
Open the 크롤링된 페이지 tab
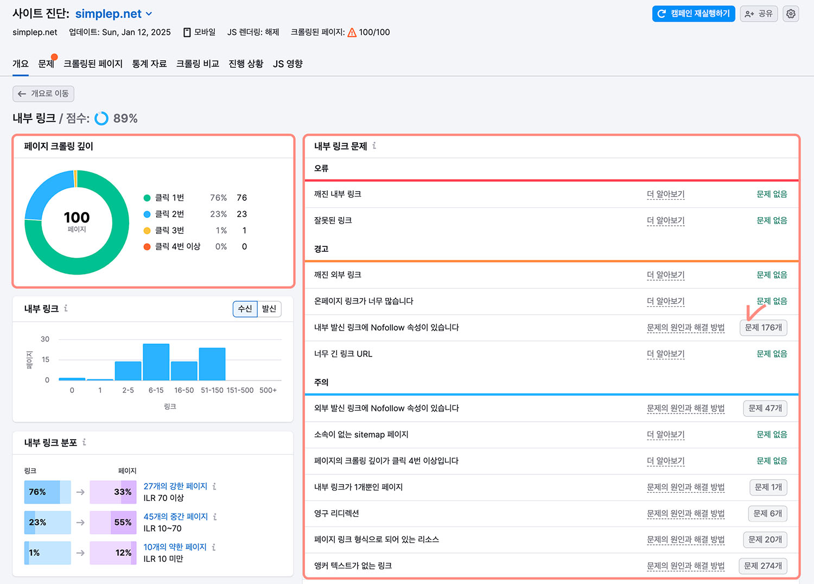point(93,64)
